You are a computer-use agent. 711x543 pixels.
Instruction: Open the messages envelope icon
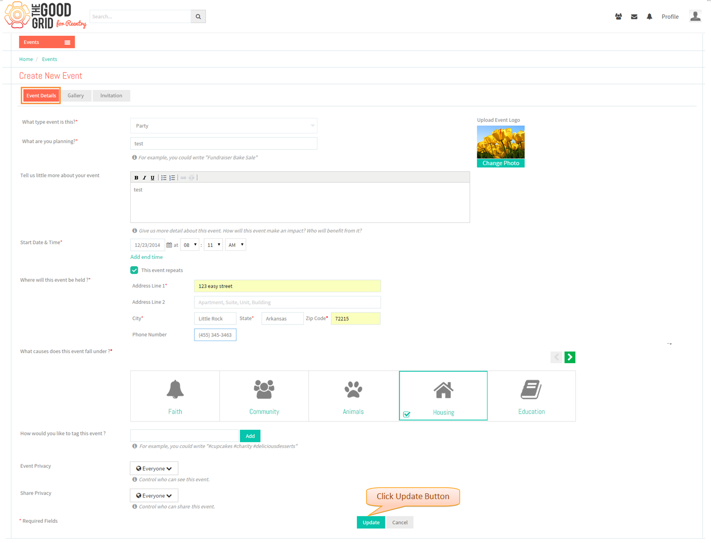click(x=634, y=16)
